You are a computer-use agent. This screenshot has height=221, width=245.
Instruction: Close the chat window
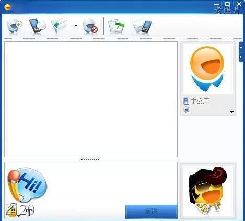coord(238,4)
